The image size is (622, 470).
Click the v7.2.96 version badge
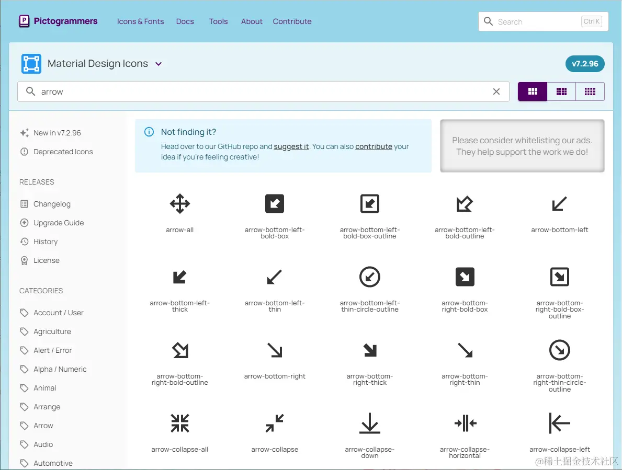point(585,64)
